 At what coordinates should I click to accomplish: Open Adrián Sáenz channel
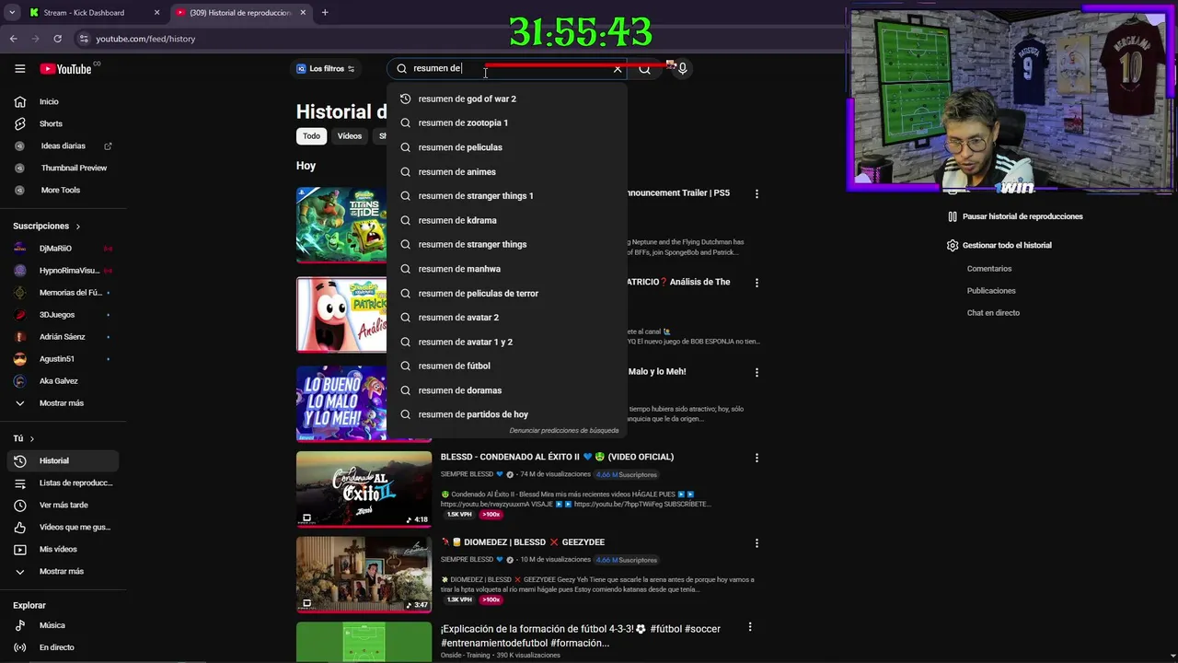click(x=63, y=336)
